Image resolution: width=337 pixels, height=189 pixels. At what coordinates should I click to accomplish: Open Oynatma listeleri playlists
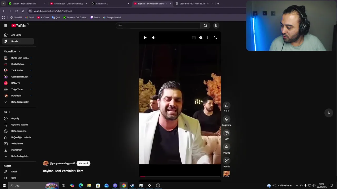[18, 125]
